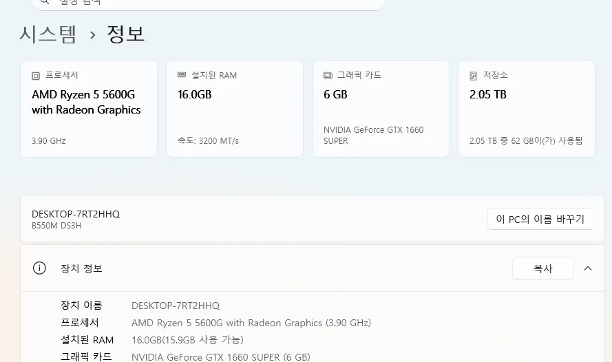Click the 프로세서 row value
The image size is (612, 362).
251,323
